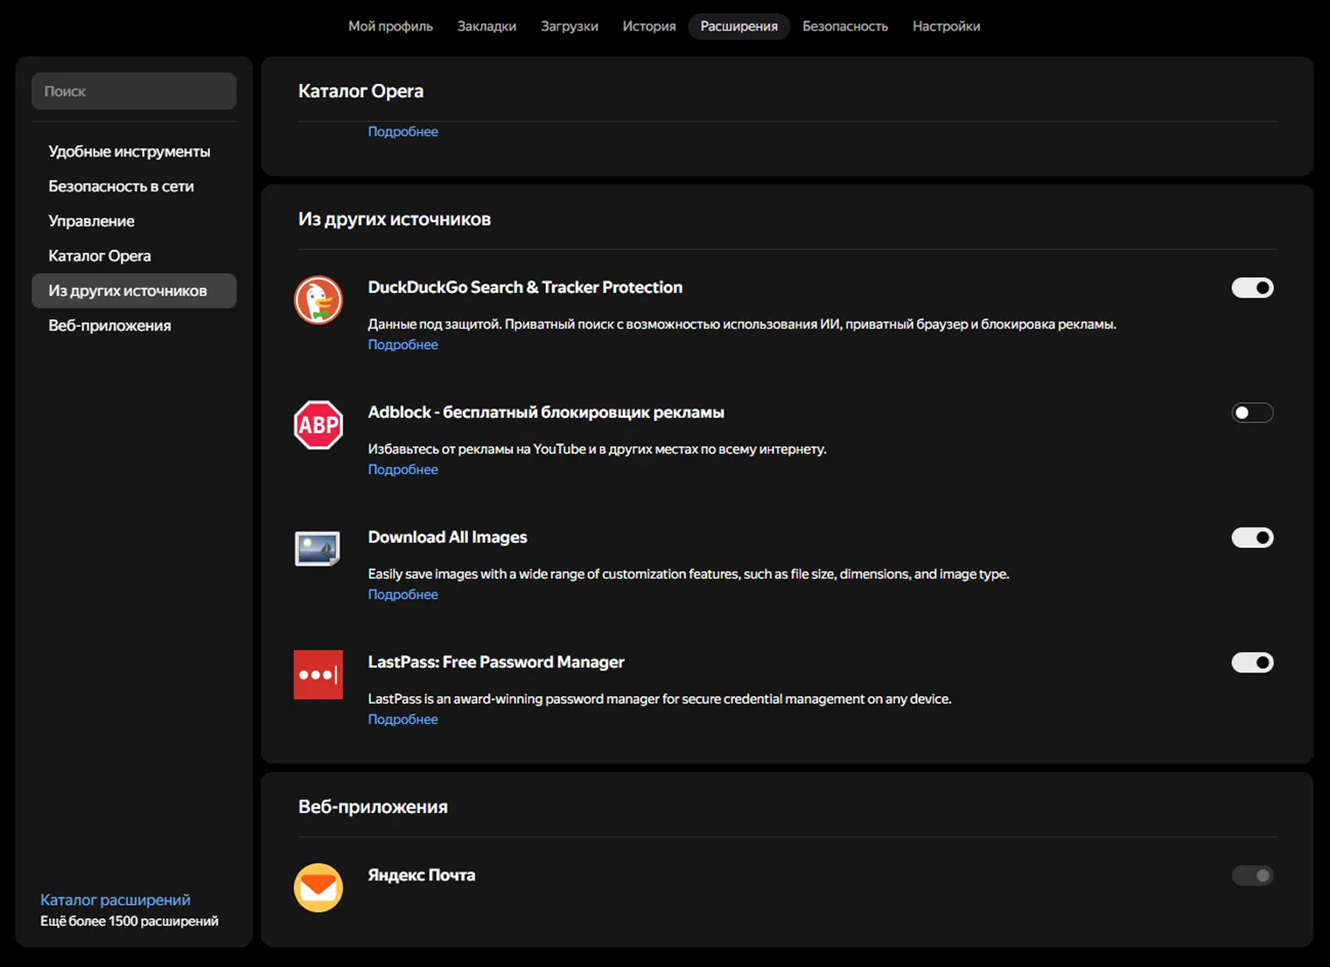Open the Закладки tab
Image resolution: width=1330 pixels, height=967 pixels.
click(x=486, y=26)
